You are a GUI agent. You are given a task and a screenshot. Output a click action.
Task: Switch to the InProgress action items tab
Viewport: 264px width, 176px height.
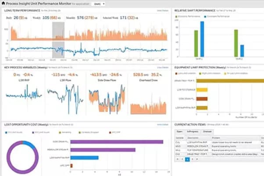pyautogui.click(x=193, y=131)
